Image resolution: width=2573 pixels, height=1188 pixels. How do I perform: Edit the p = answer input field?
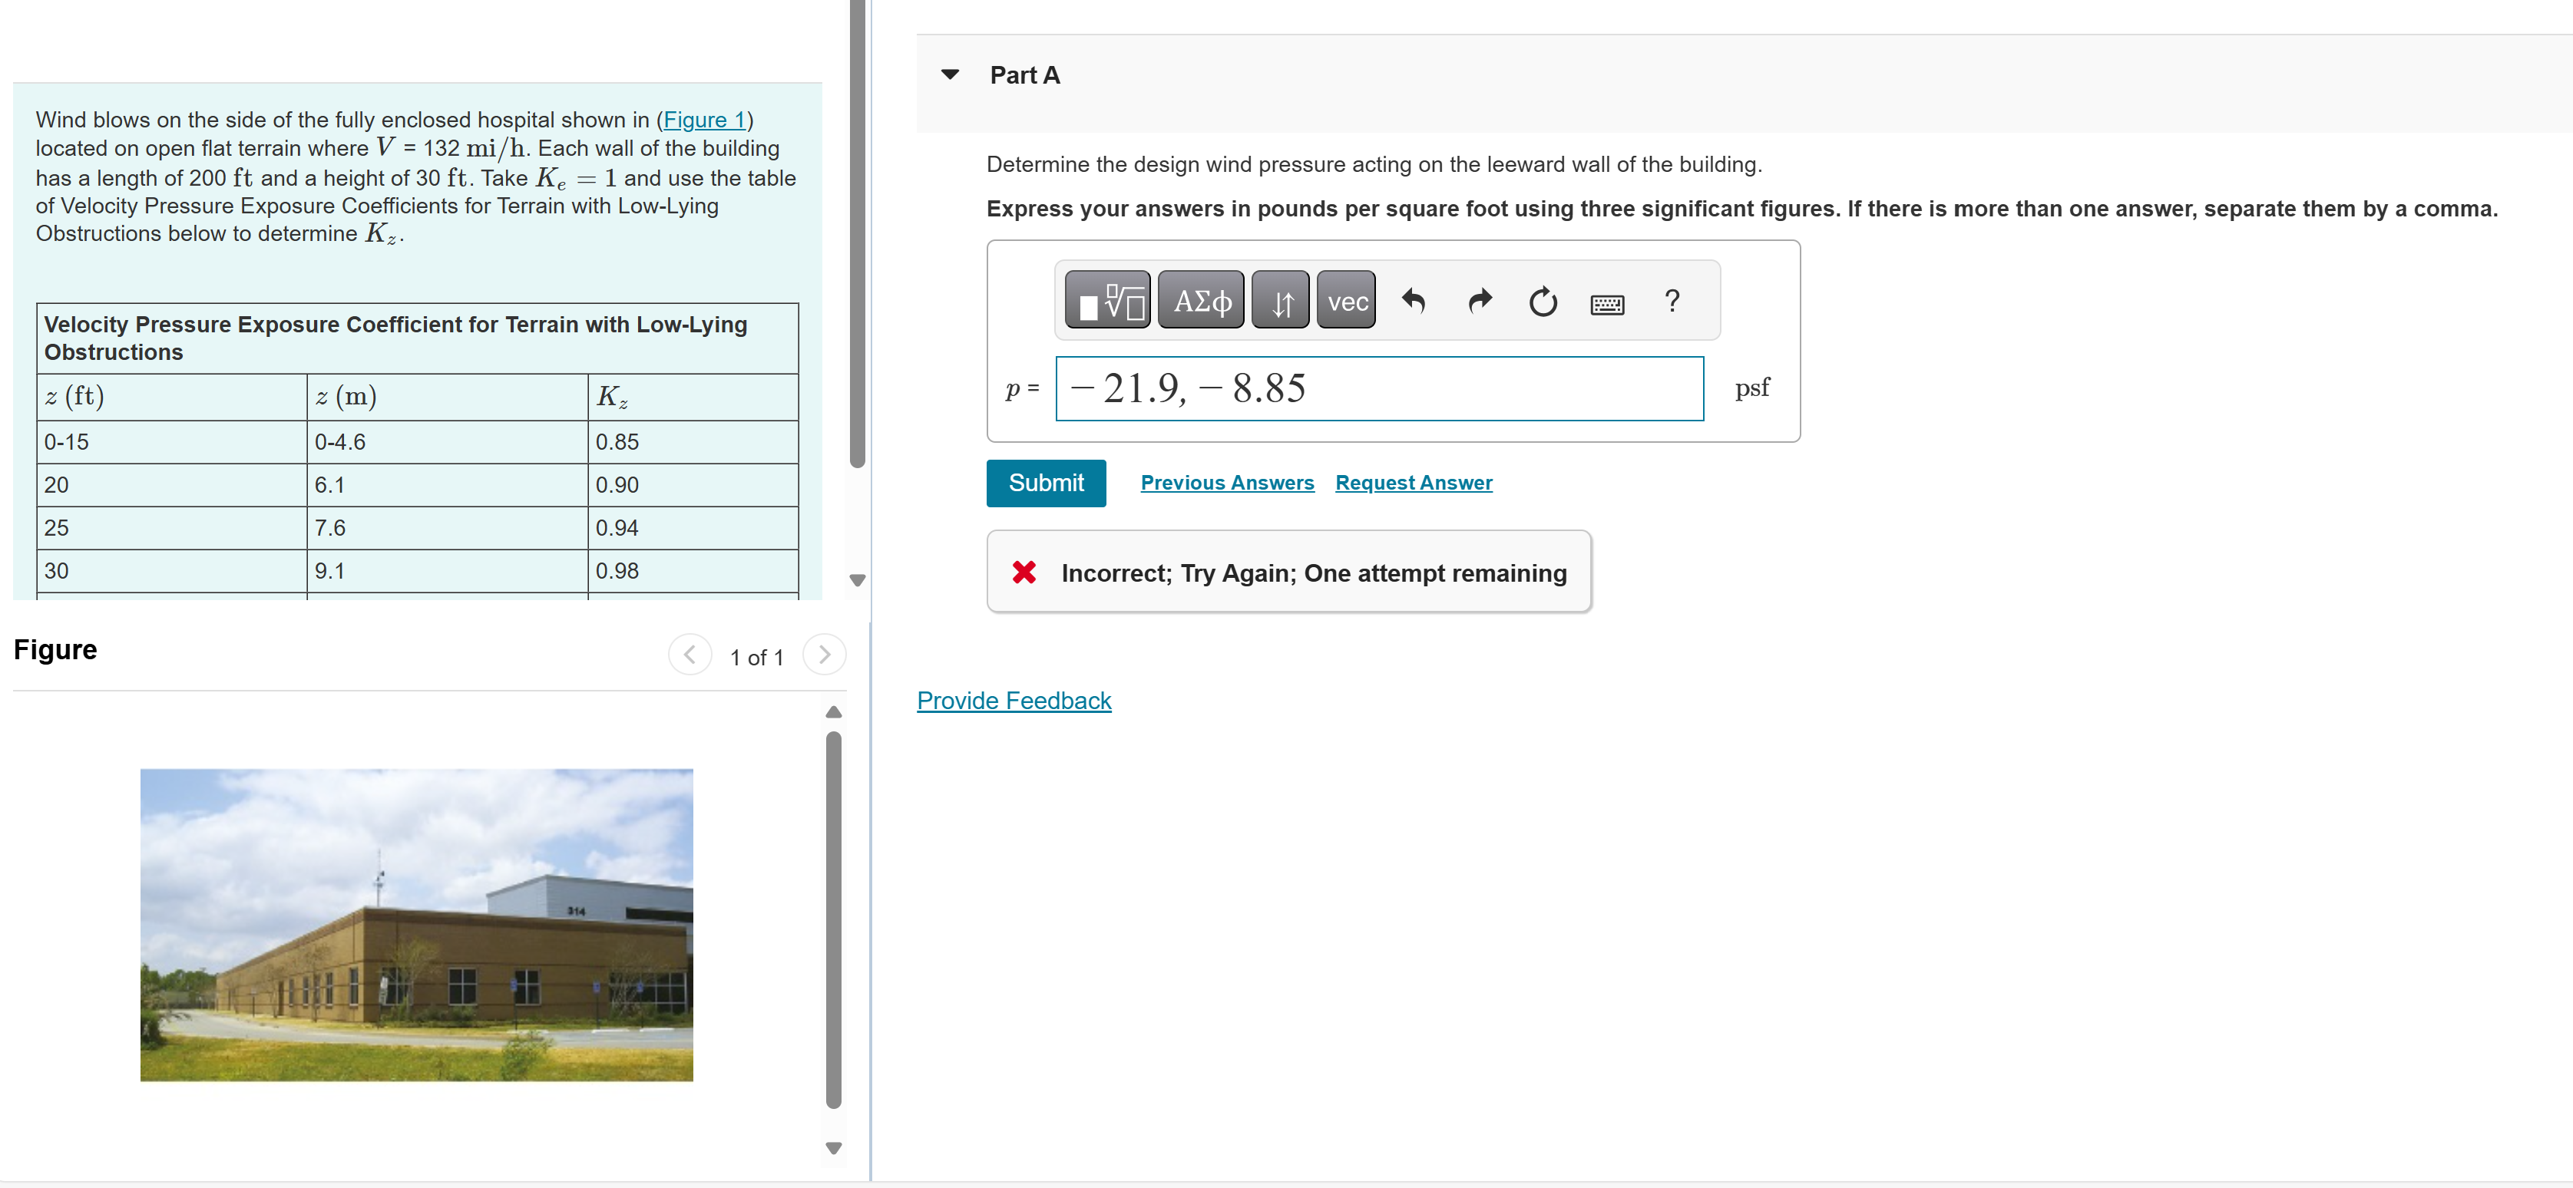[1378, 388]
